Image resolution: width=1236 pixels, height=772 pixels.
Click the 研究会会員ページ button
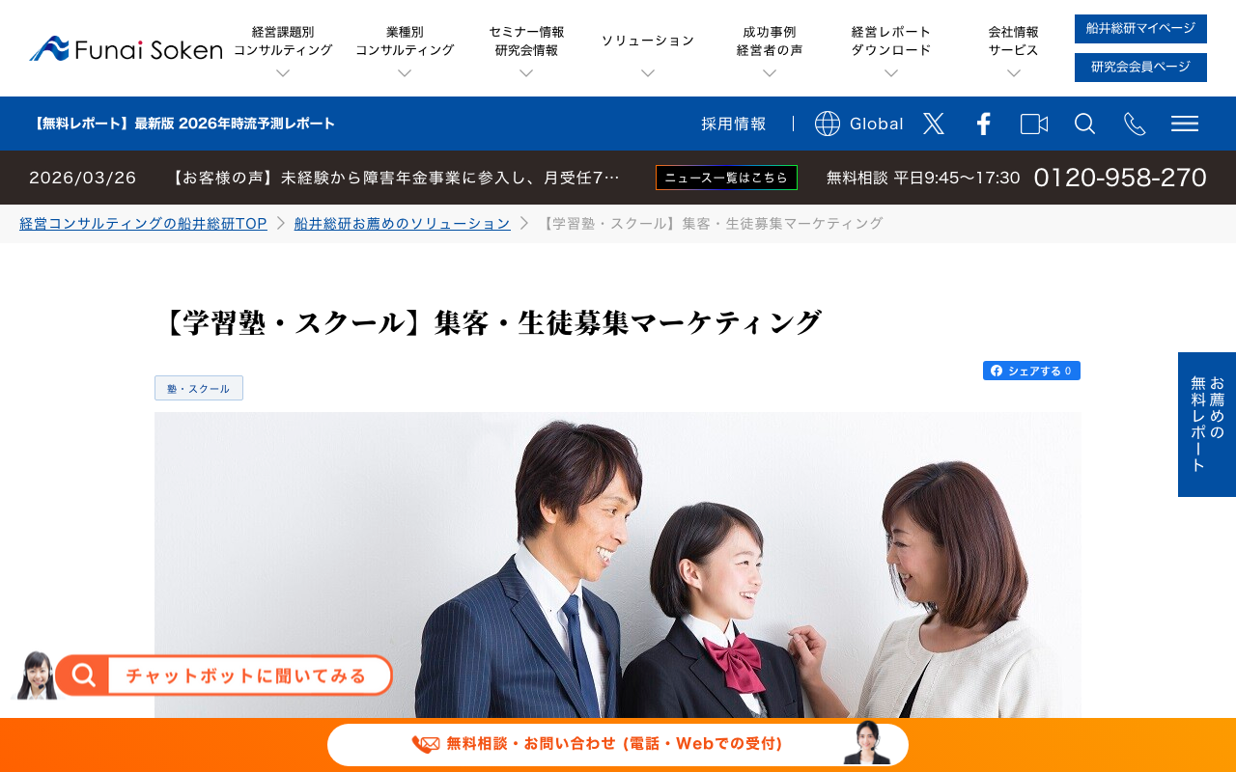[x=1140, y=68]
